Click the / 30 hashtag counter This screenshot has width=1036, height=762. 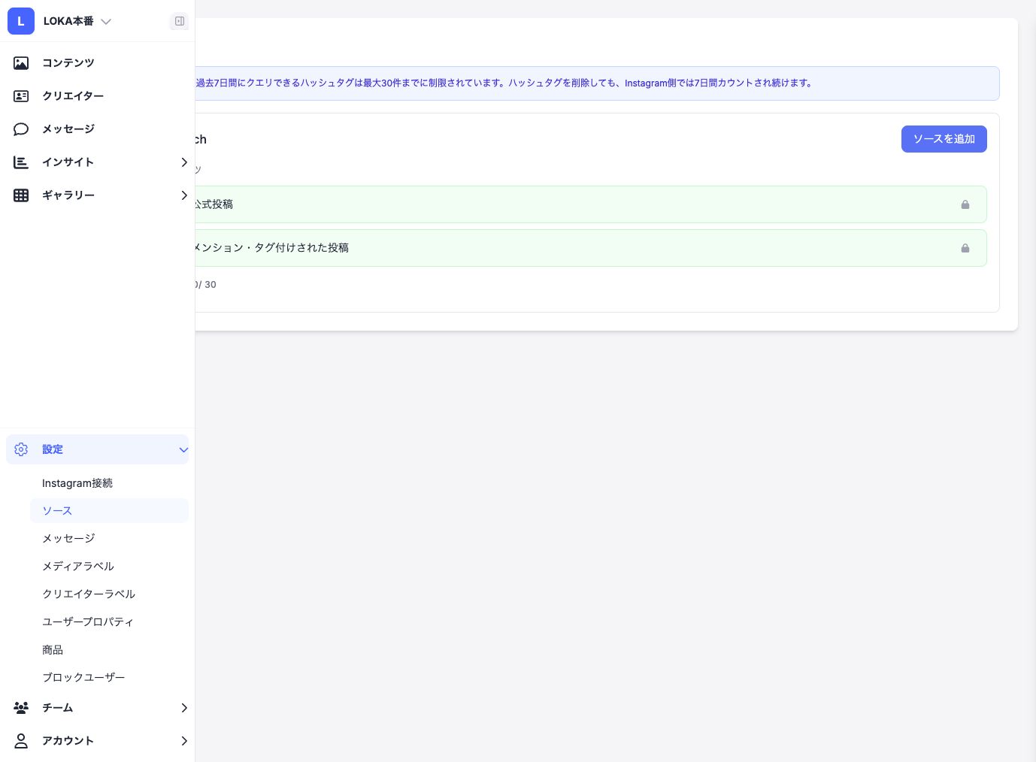pyautogui.click(x=207, y=285)
